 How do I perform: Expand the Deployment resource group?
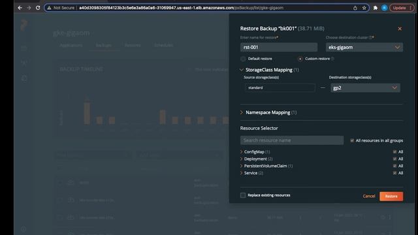click(241, 159)
